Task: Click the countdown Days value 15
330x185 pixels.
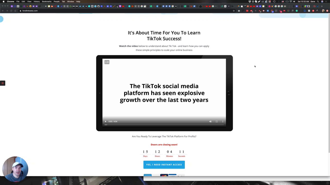Action: [145, 152]
